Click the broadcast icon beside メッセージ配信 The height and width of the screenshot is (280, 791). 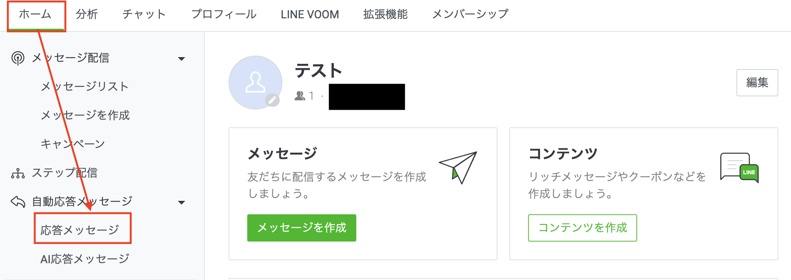click(18, 58)
